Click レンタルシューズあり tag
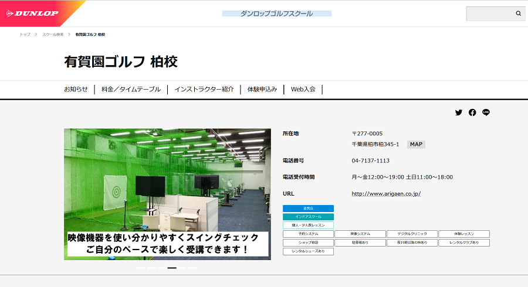 [308, 251]
